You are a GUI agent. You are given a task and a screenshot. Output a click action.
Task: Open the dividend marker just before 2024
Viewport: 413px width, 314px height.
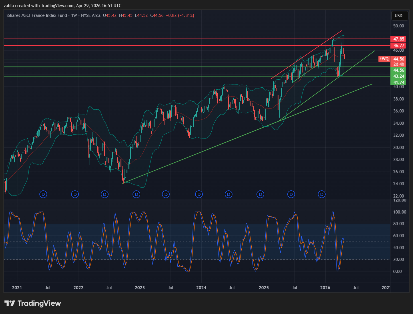point(199,194)
